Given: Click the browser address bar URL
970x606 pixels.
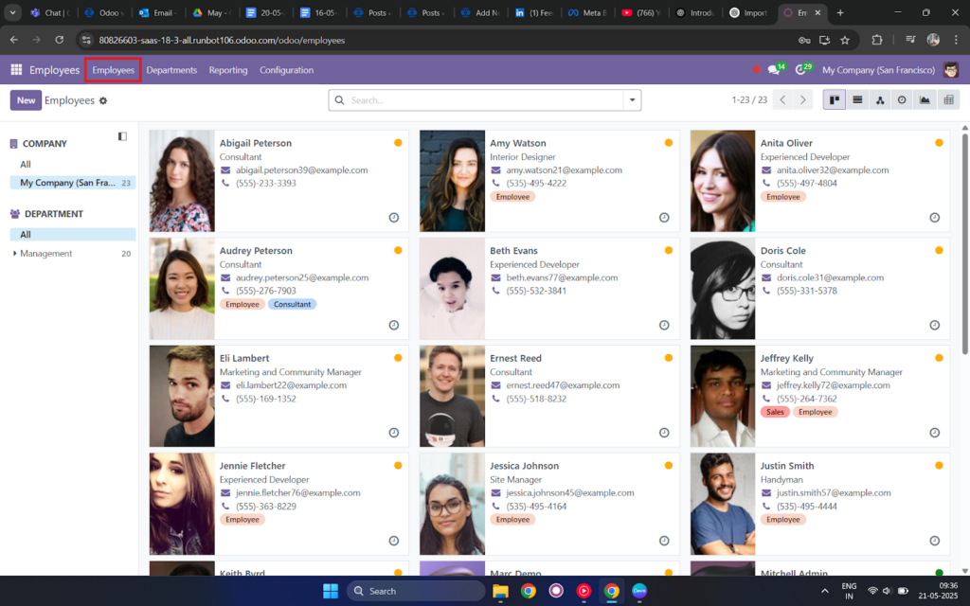Looking at the screenshot, I should coord(222,40).
